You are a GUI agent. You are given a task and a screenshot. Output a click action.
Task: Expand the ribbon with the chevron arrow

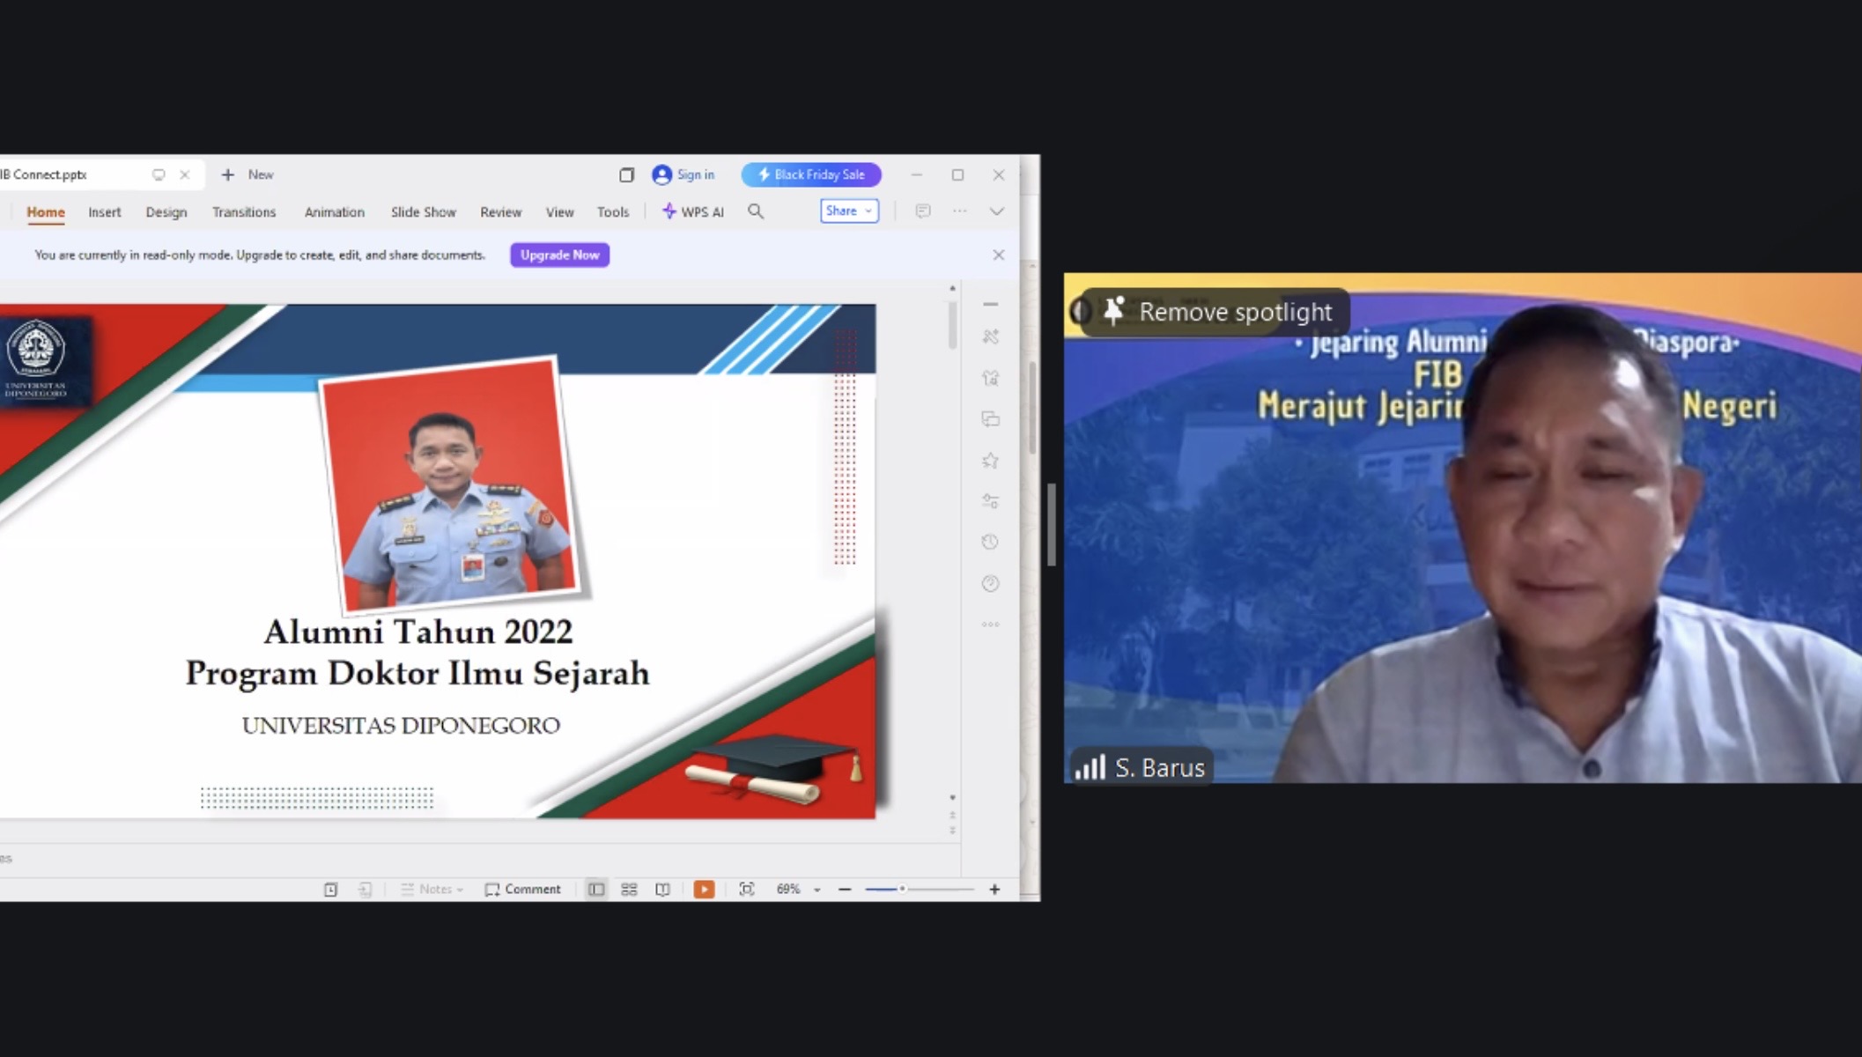996,211
